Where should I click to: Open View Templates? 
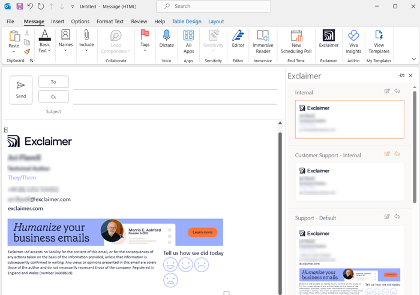pyautogui.click(x=379, y=42)
